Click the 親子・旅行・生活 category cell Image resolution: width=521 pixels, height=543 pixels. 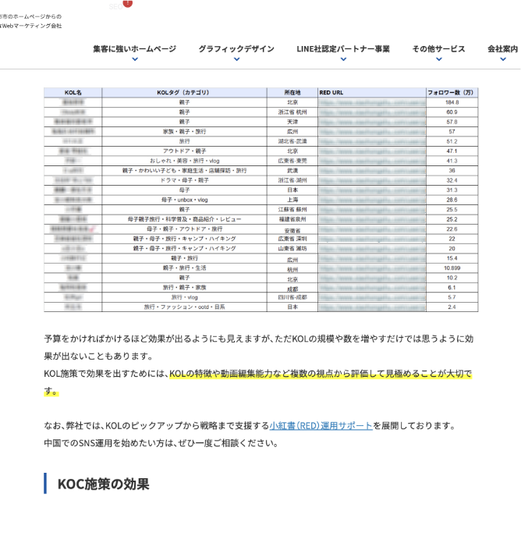[184, 268]
